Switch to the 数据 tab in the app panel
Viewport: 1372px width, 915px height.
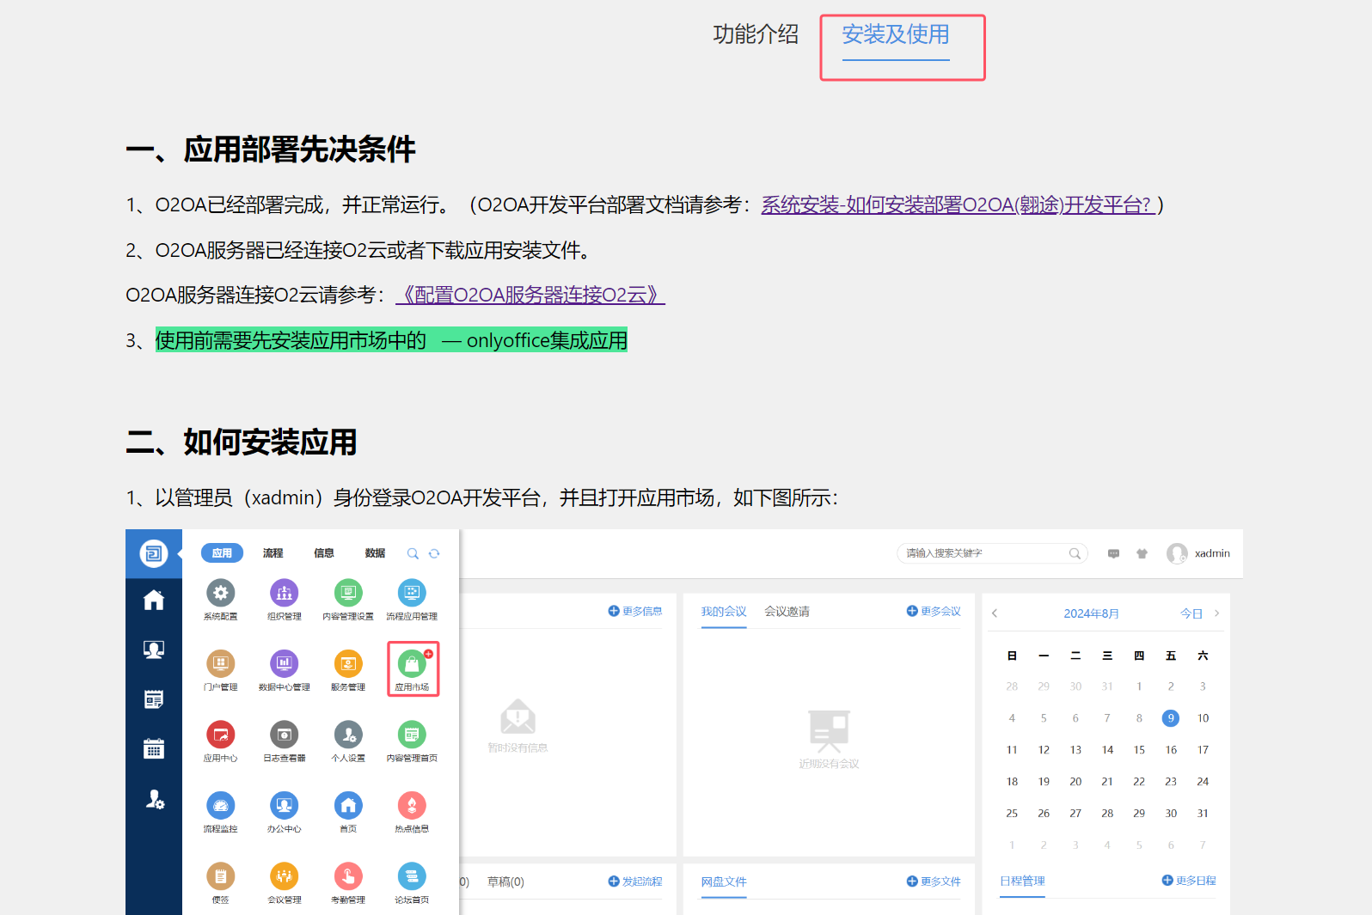375,553
